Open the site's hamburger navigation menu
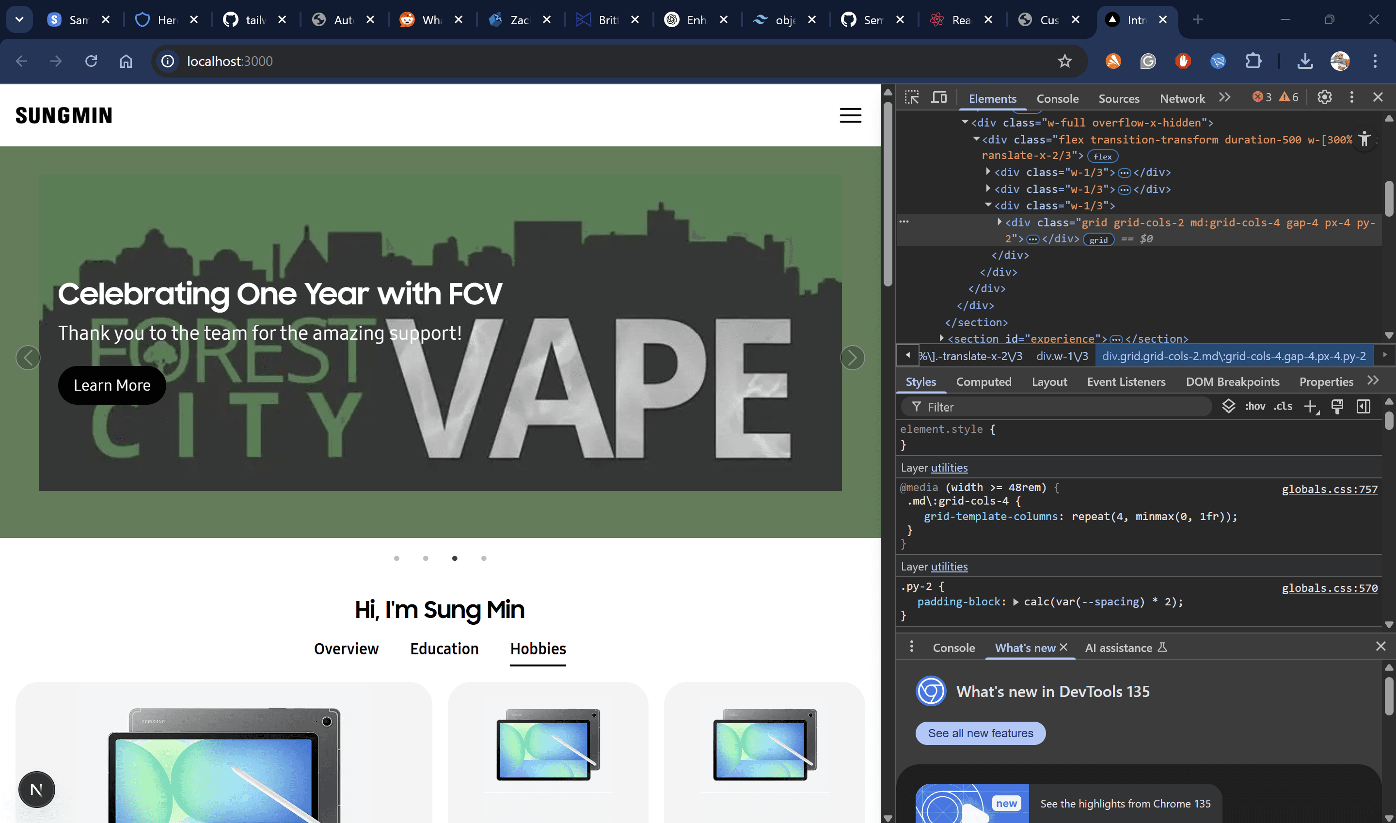 coord(850,115)
